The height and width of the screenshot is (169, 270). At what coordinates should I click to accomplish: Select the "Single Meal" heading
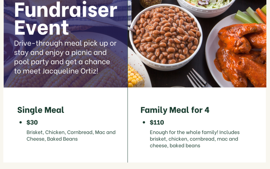(41, 110)
